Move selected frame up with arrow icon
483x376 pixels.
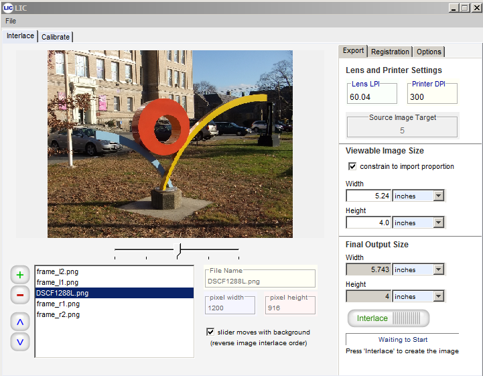(x=20, y=322)
